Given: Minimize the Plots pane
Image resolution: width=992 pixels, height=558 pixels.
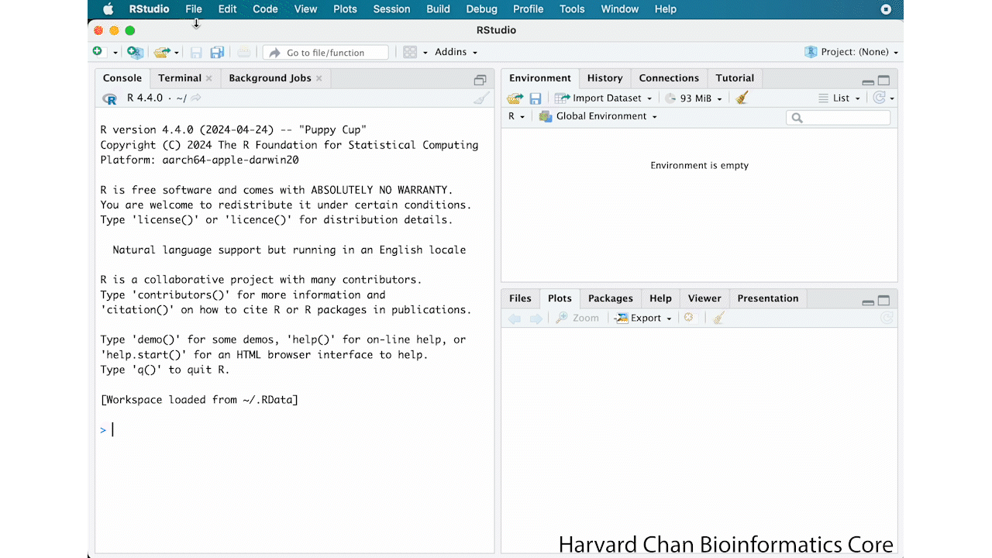Looking at the screenshot, I should (868, 301).
